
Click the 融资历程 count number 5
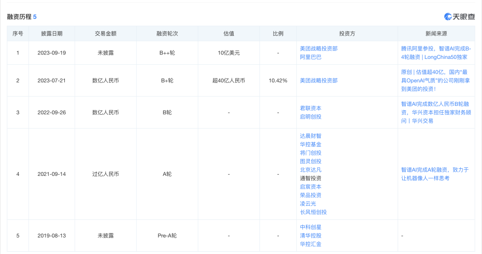pos(35,17)
